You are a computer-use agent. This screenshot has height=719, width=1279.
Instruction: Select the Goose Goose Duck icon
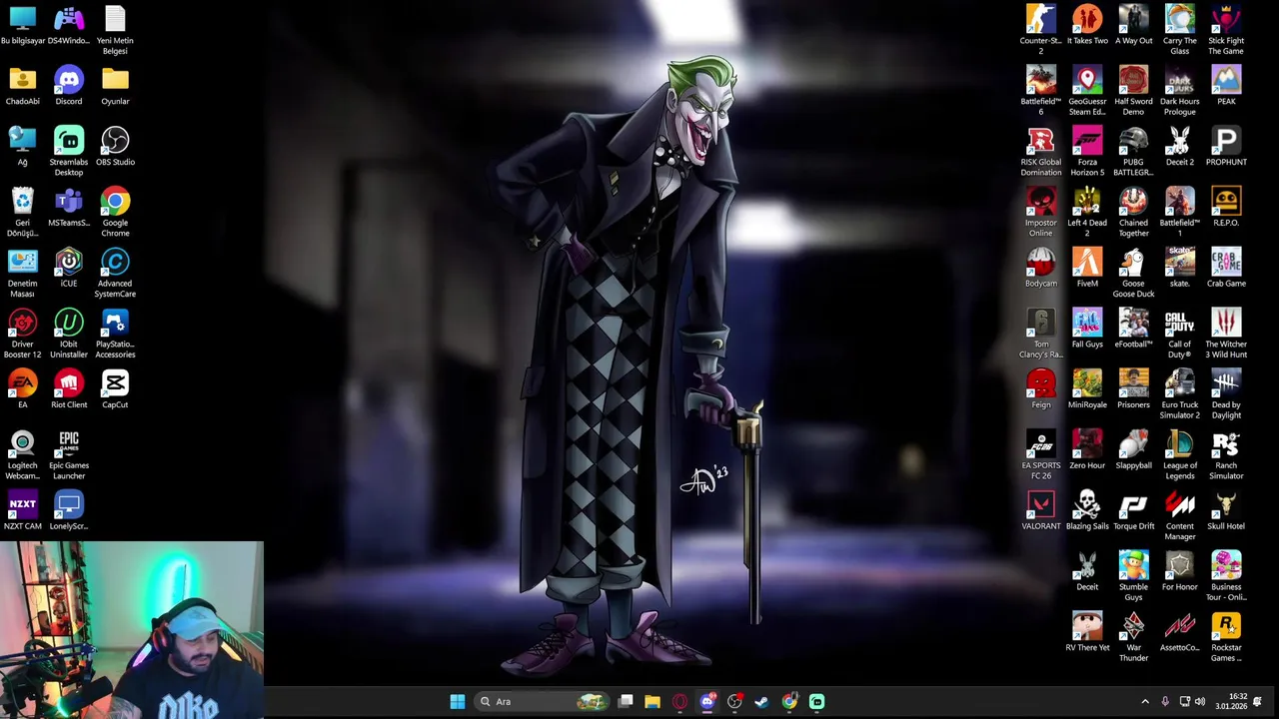click(x=1133, y=263)
